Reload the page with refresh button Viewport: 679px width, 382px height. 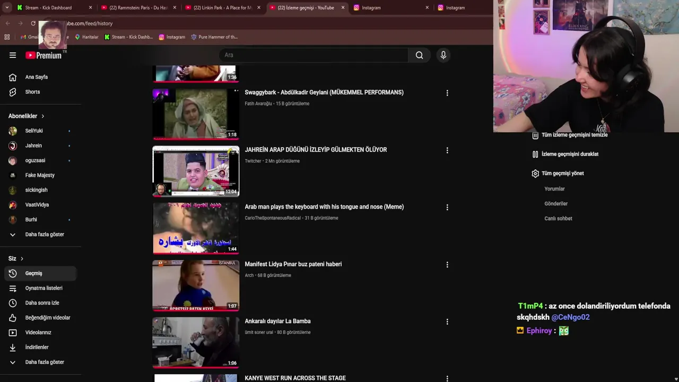click(x=33, y=23)
